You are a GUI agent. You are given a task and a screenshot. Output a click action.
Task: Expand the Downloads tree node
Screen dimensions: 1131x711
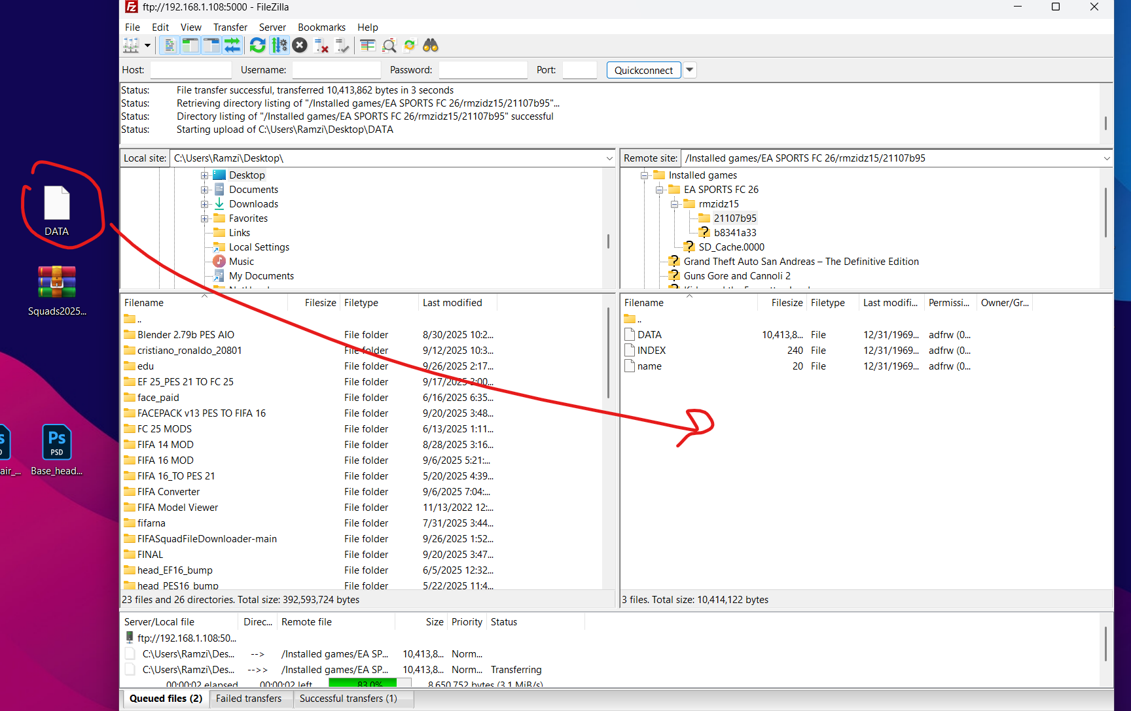pyautogui.click(x=205, y=204)
